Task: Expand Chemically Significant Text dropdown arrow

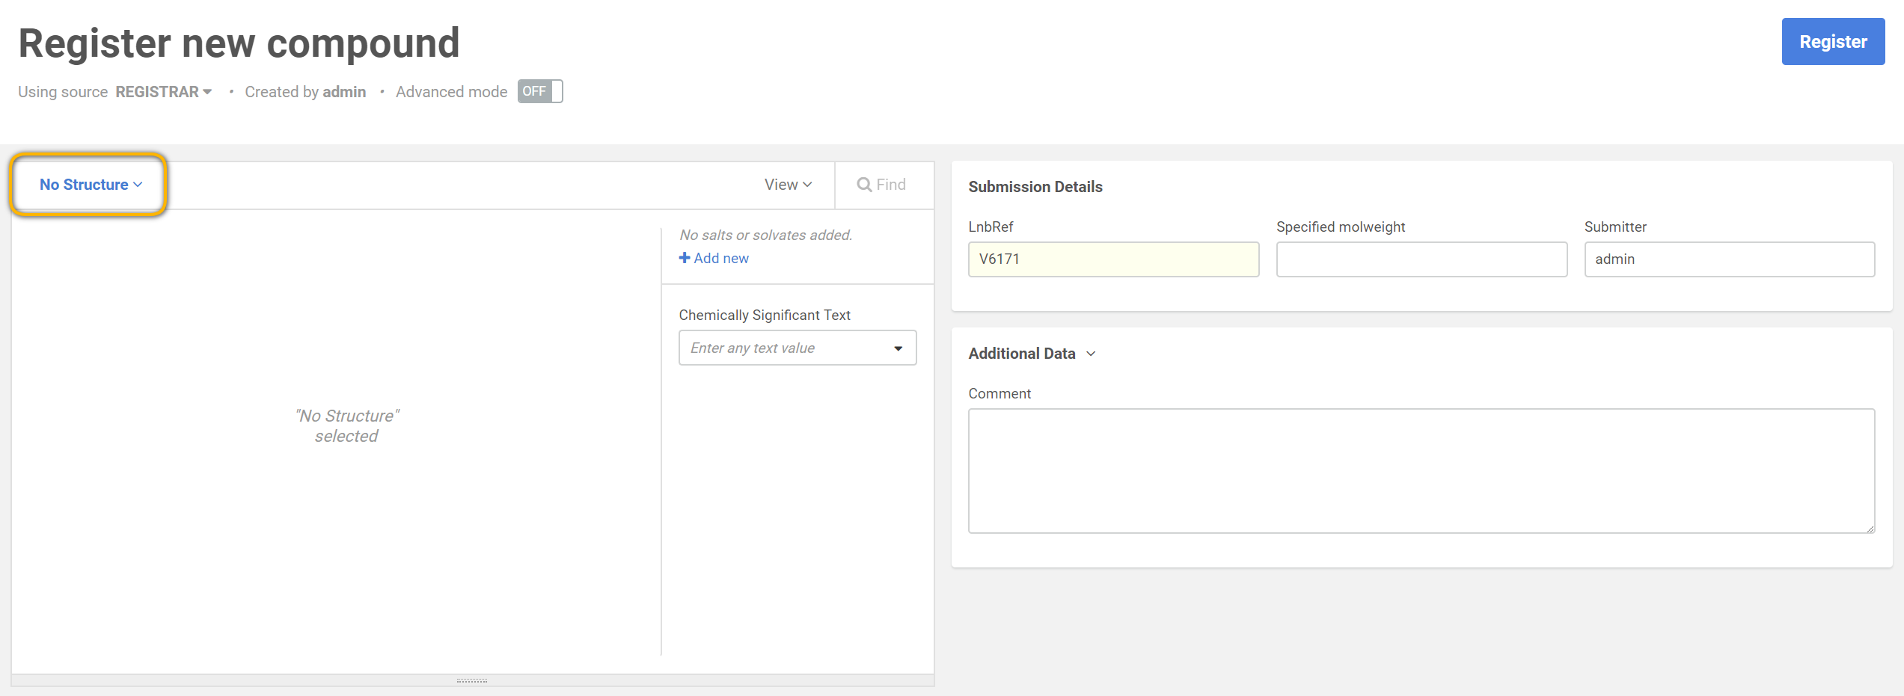Action: [898, 348]
